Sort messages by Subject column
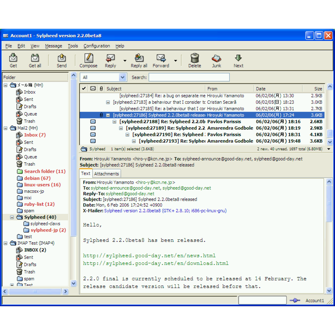Viewport: 335px width, 335px height. pyautogui.click(x=155, y=88)
